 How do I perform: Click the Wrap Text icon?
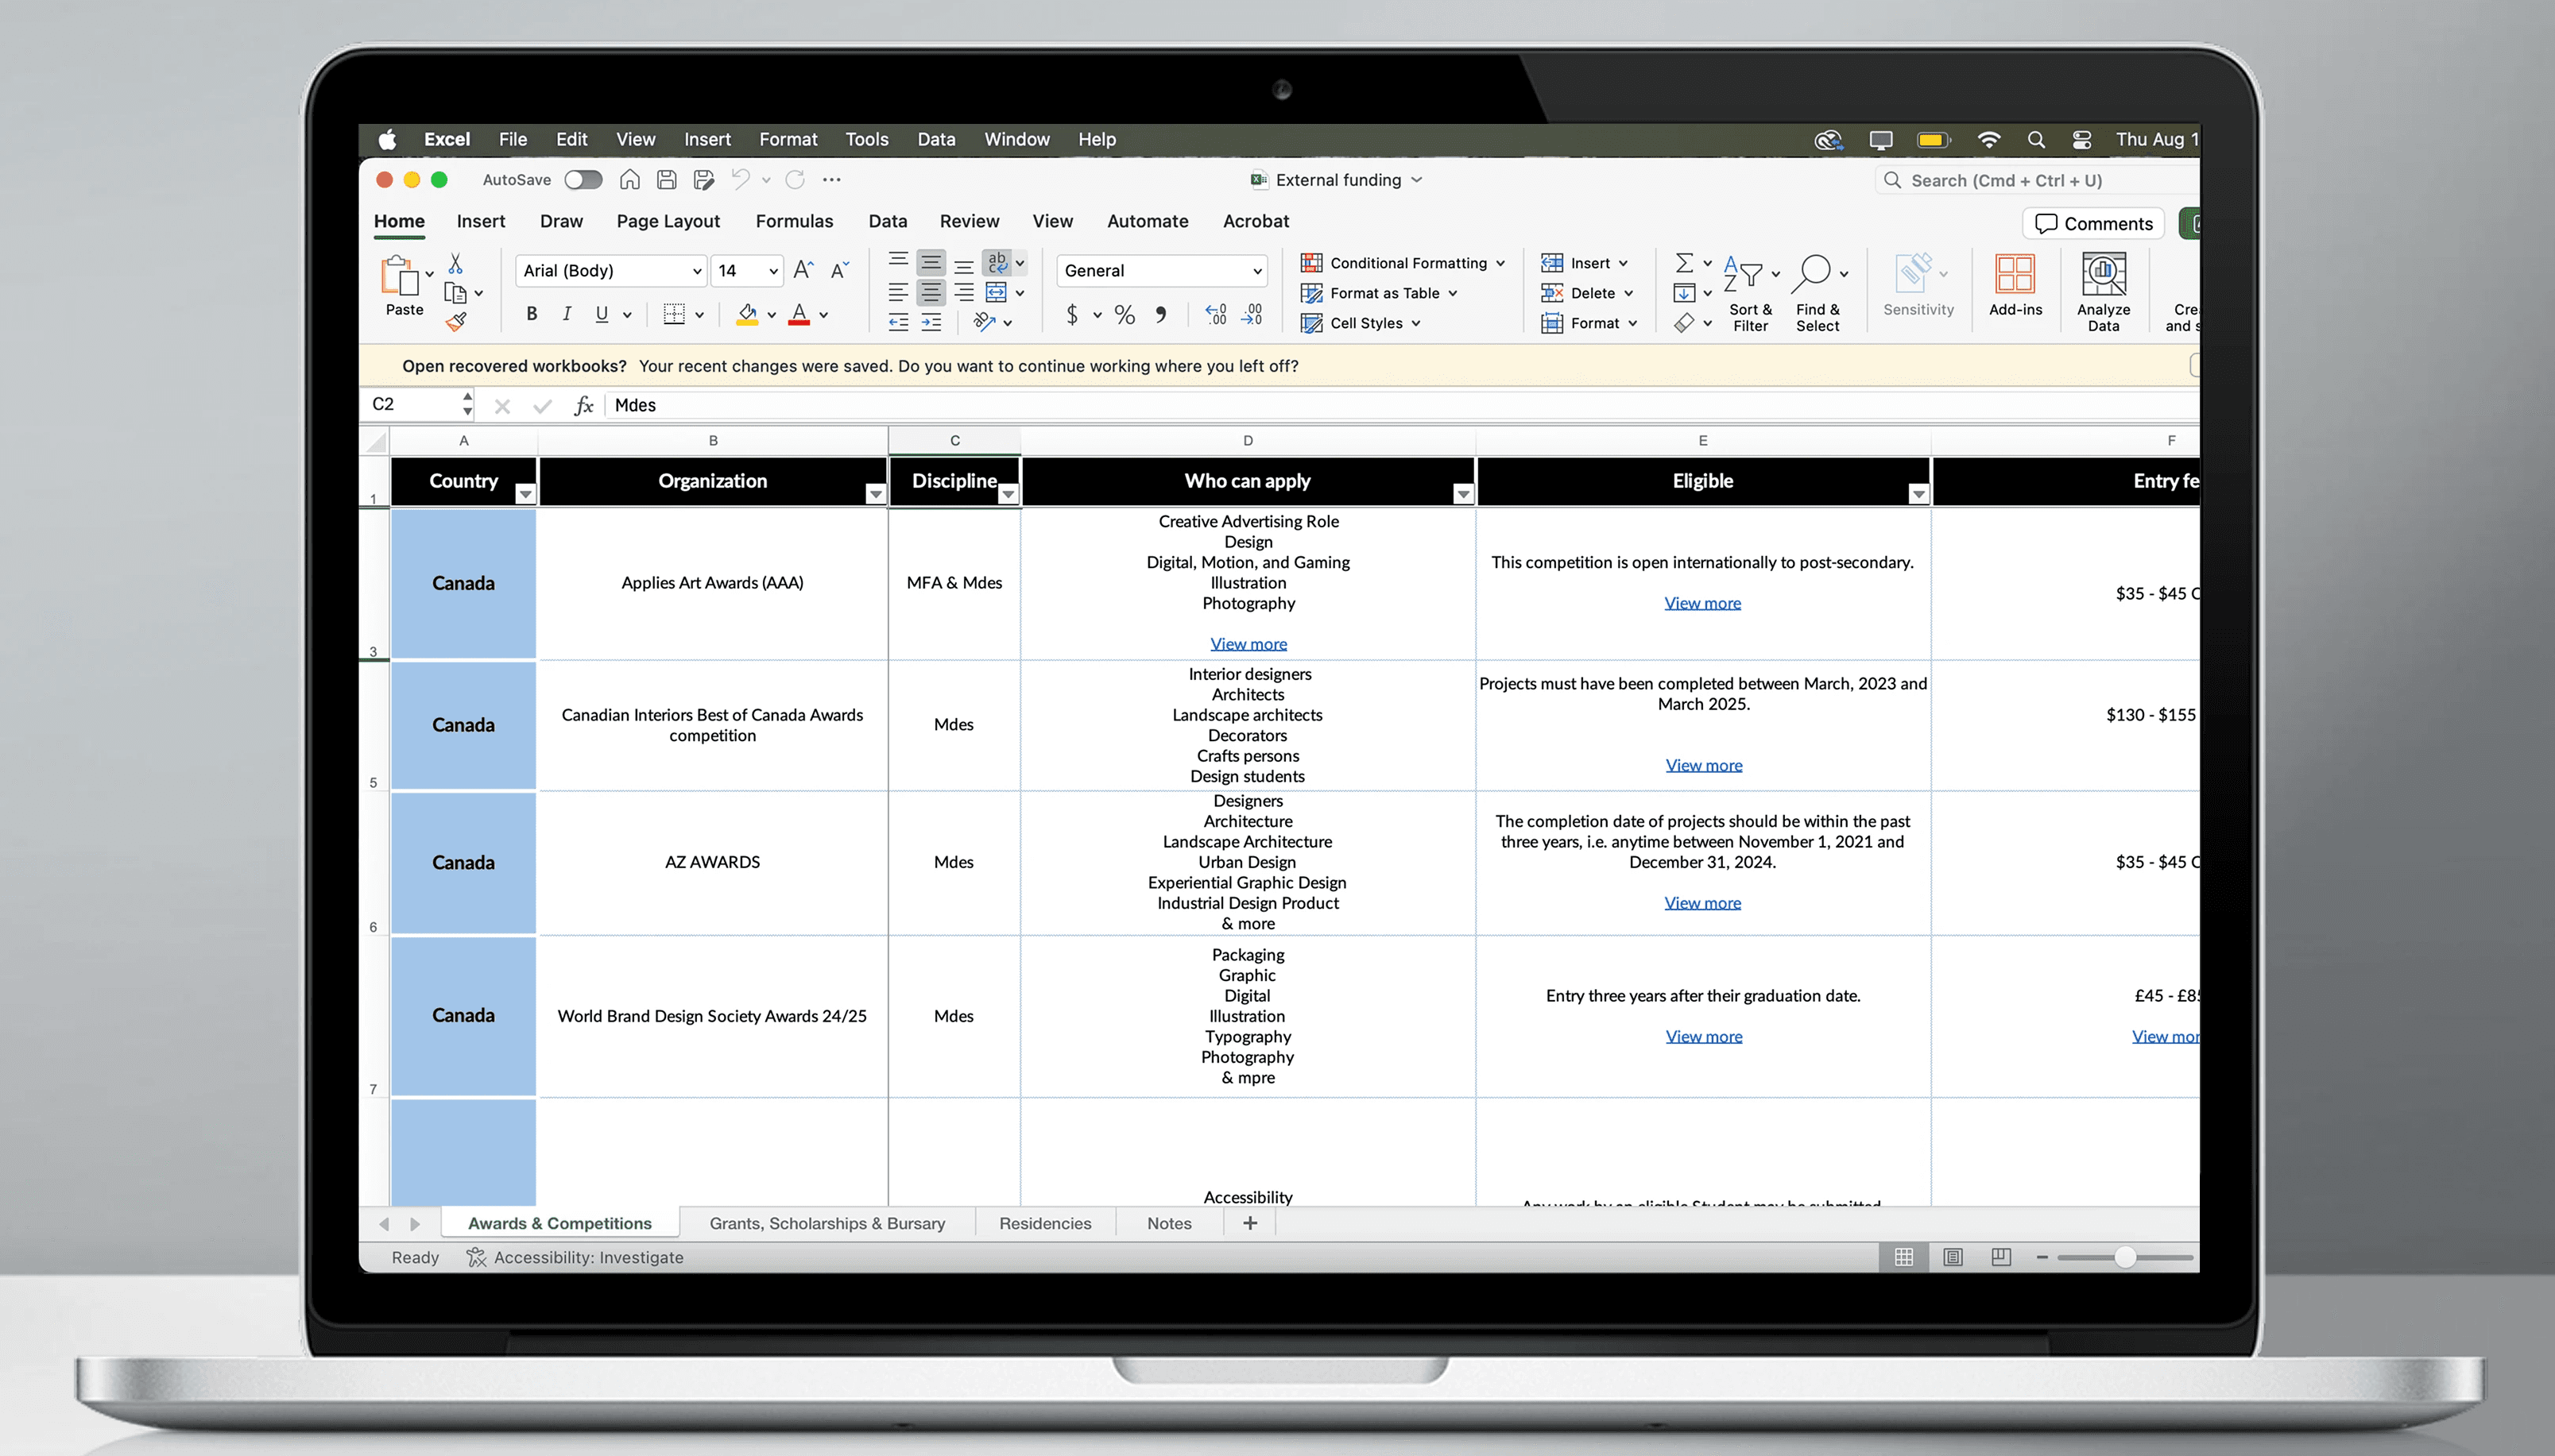pos(997,263)
